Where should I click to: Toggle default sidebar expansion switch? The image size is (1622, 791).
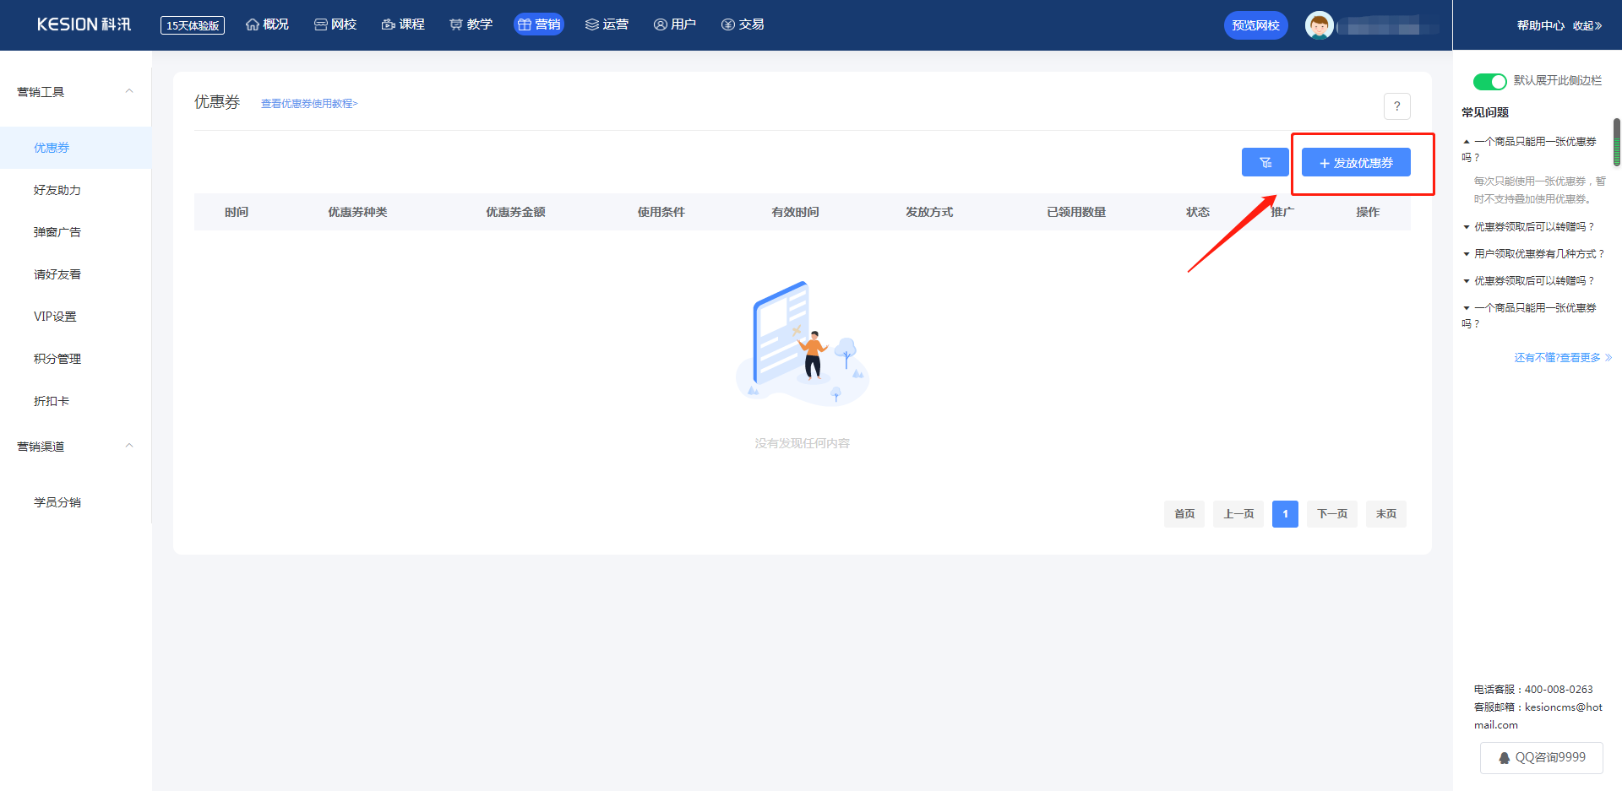1489,81
